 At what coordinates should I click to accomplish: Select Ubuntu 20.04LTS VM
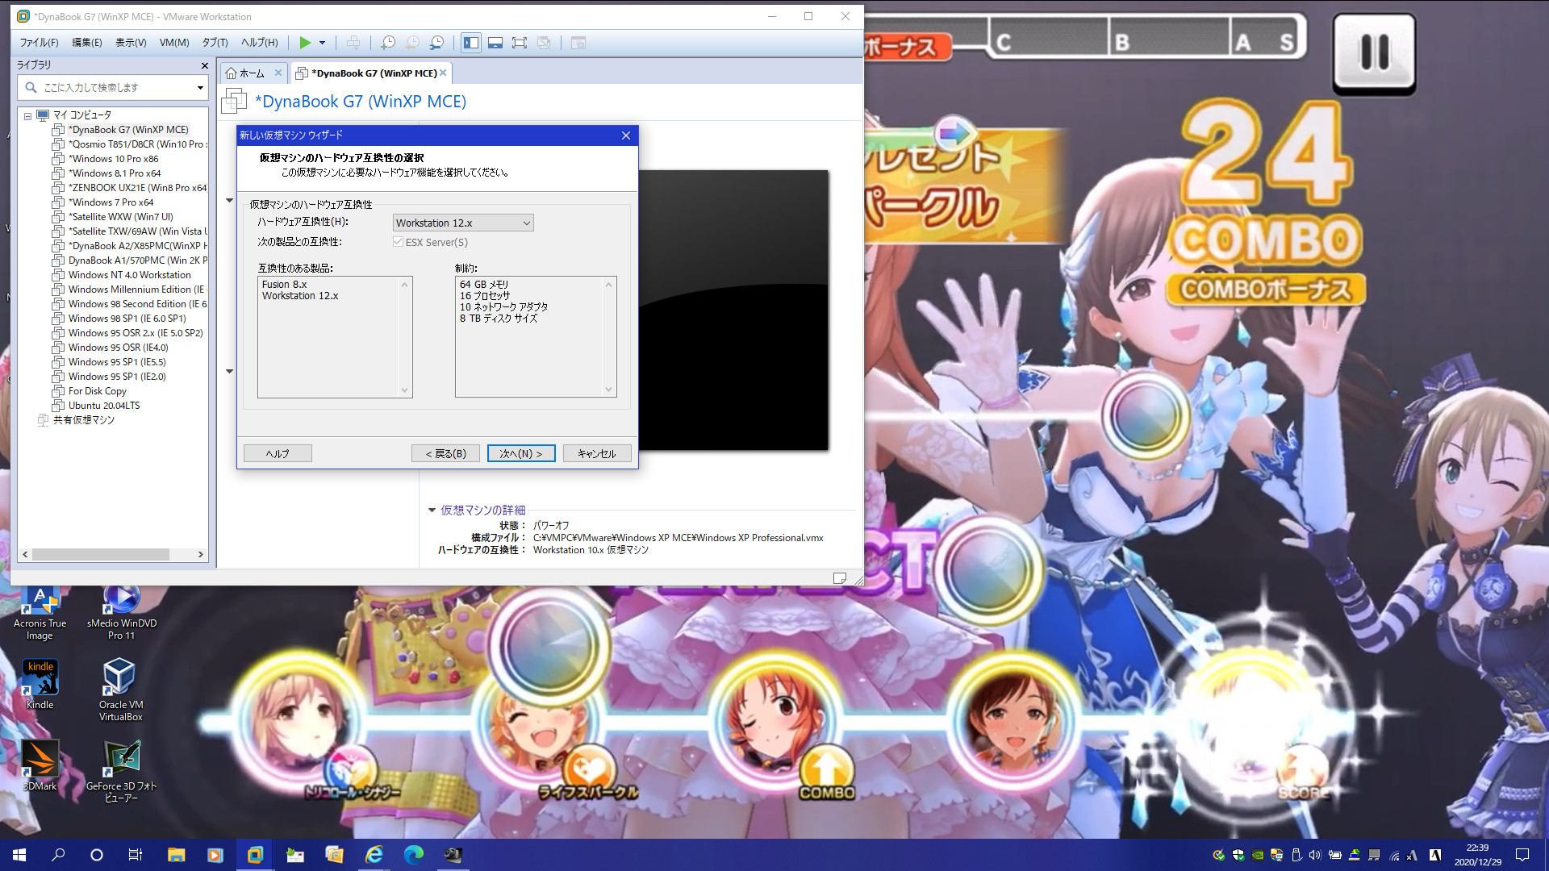[104, 406]
